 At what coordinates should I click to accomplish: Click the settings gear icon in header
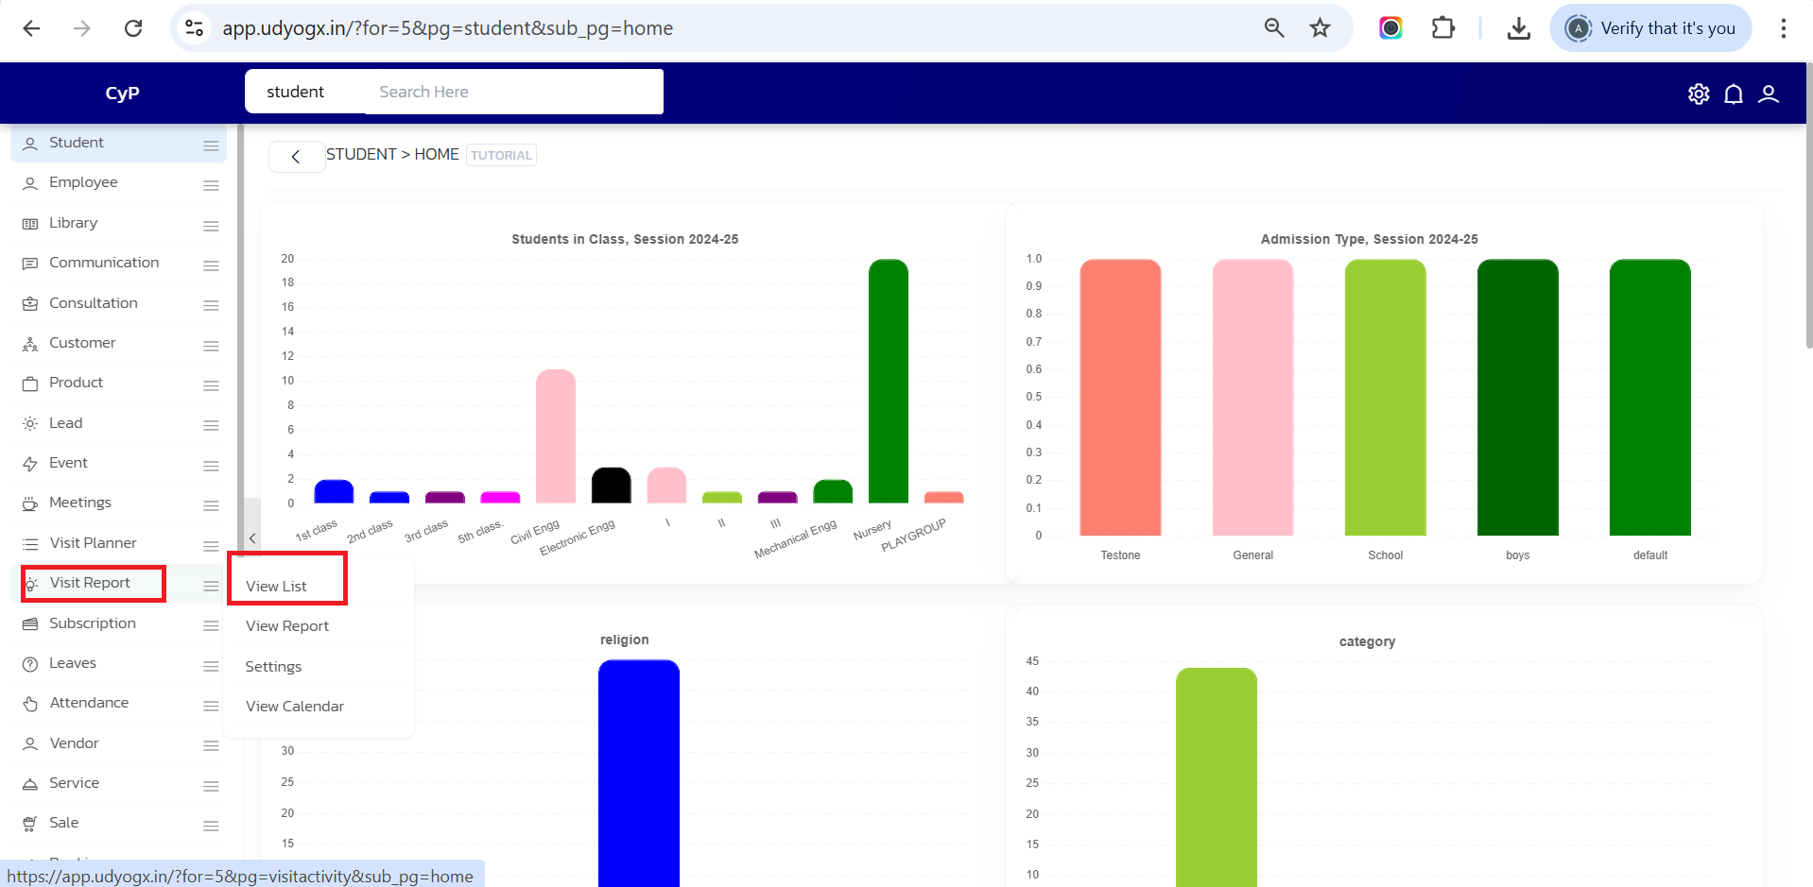pos(1699,94)
